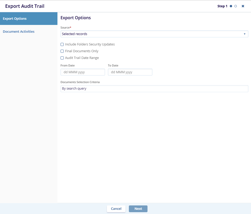Focus the From Date input field
Screen dimensions: 251x214
click(83, 72)
